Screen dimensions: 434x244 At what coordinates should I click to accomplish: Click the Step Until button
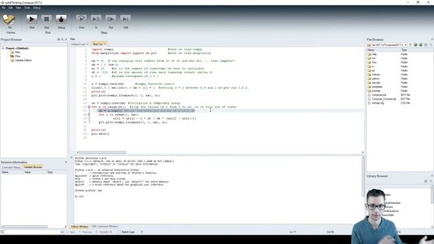(x=125, y=19)
